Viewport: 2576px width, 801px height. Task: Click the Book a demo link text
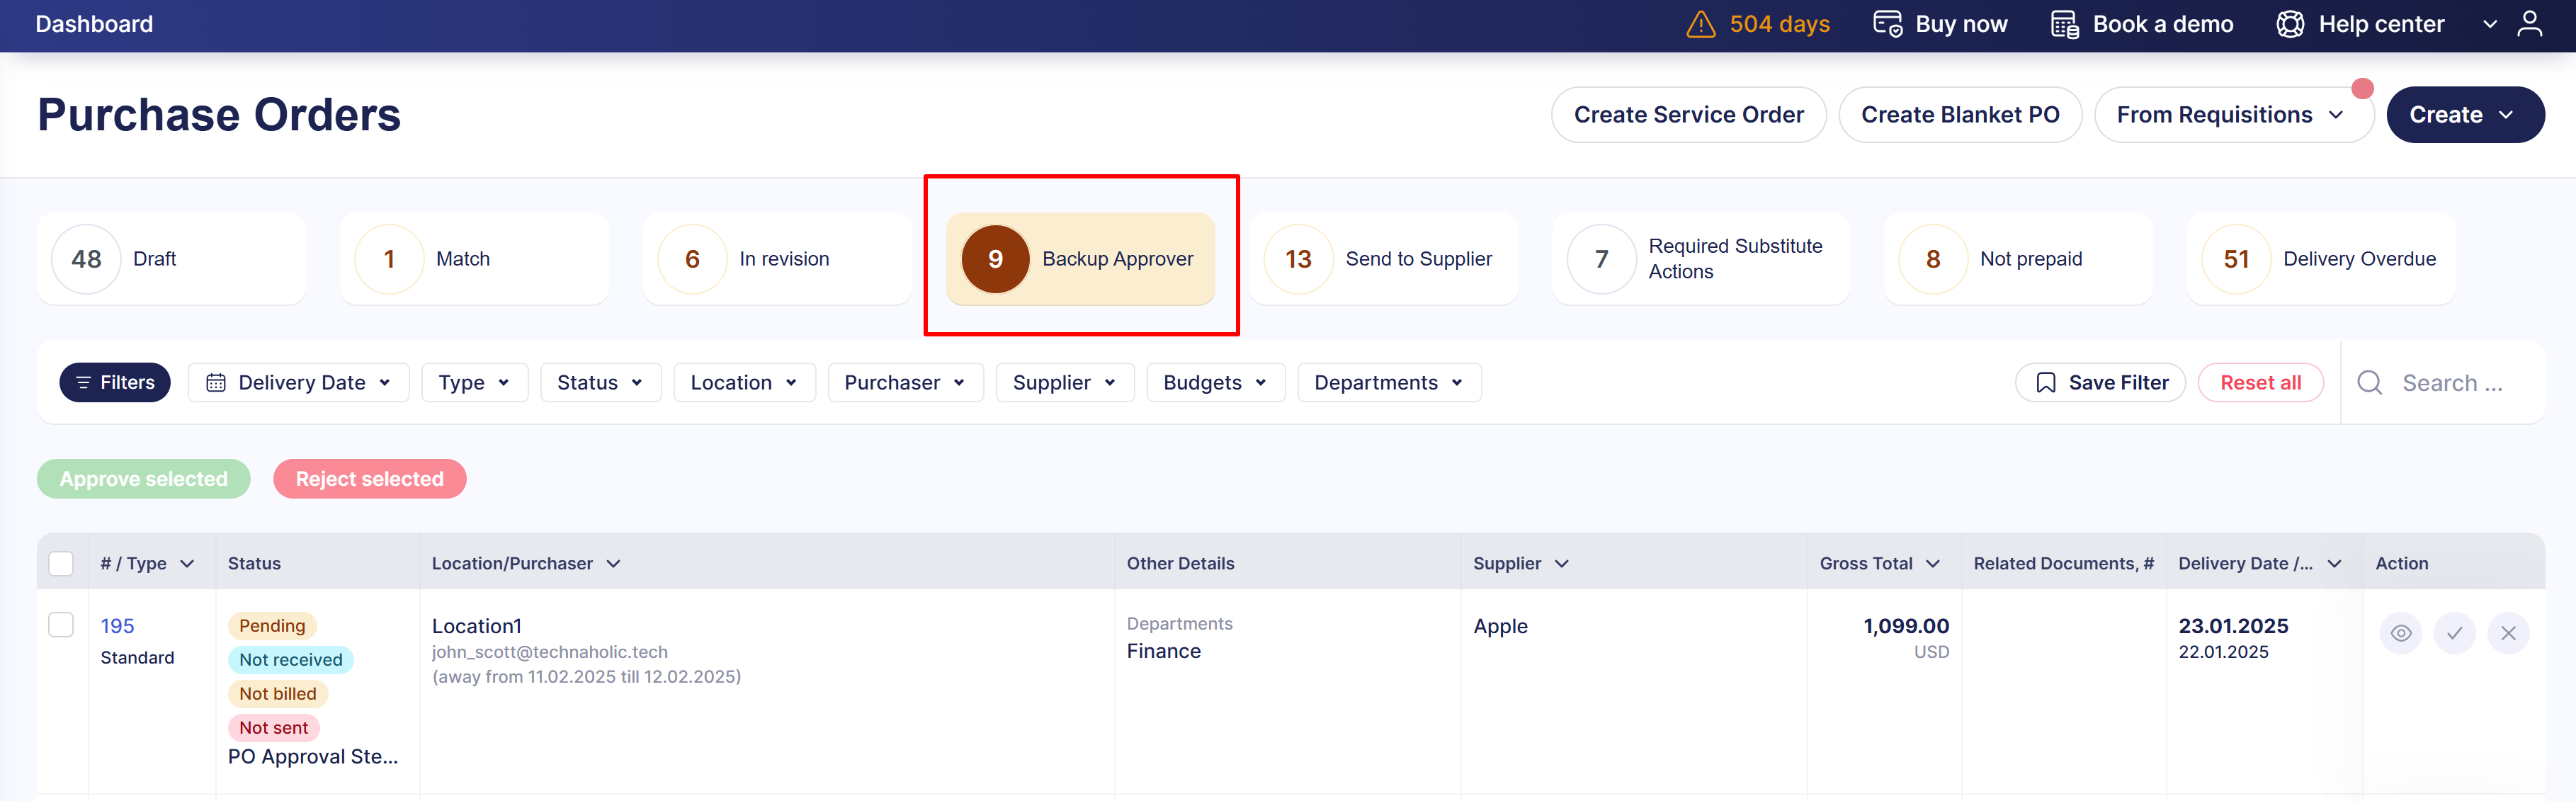point(2163,24)
